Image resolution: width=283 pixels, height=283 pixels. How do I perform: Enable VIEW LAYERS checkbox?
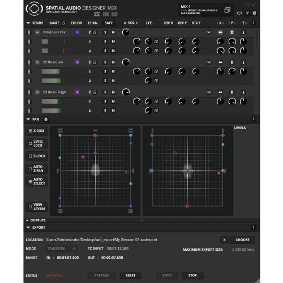(30, 207)
